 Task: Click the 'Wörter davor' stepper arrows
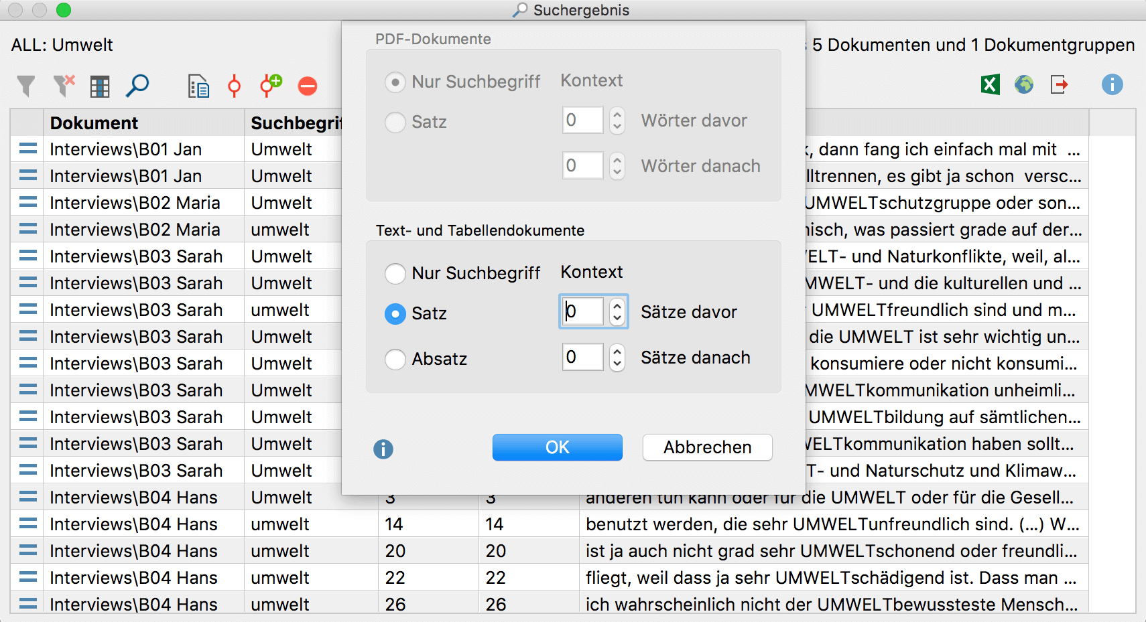[x=617, y=121]
